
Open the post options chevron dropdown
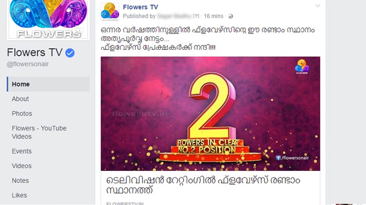pyautogui.click(x=318, y=6)
